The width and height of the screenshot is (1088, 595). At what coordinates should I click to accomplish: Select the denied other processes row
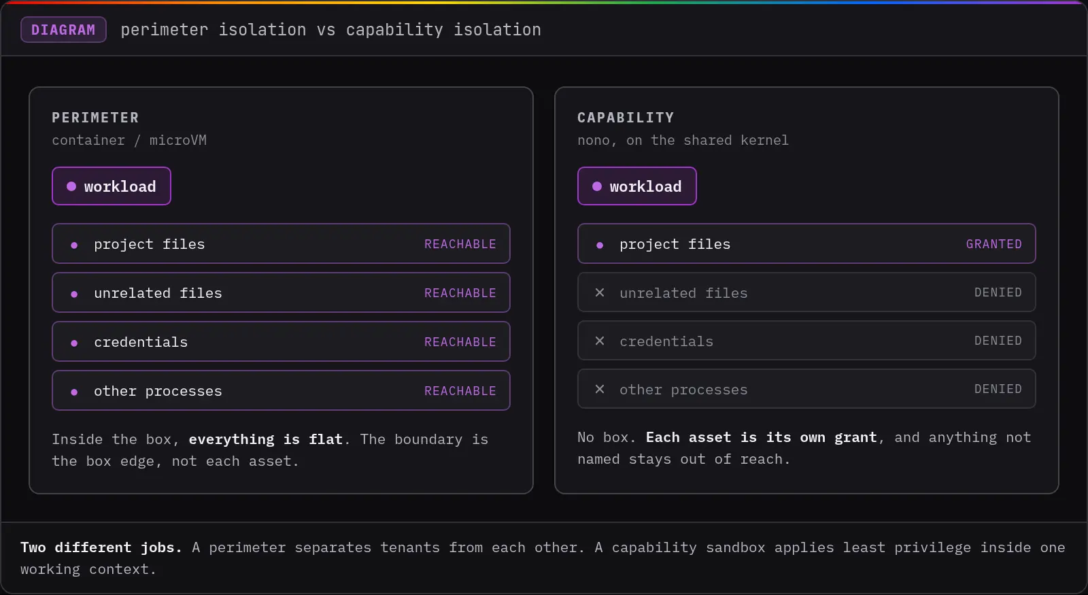point(806,389)
